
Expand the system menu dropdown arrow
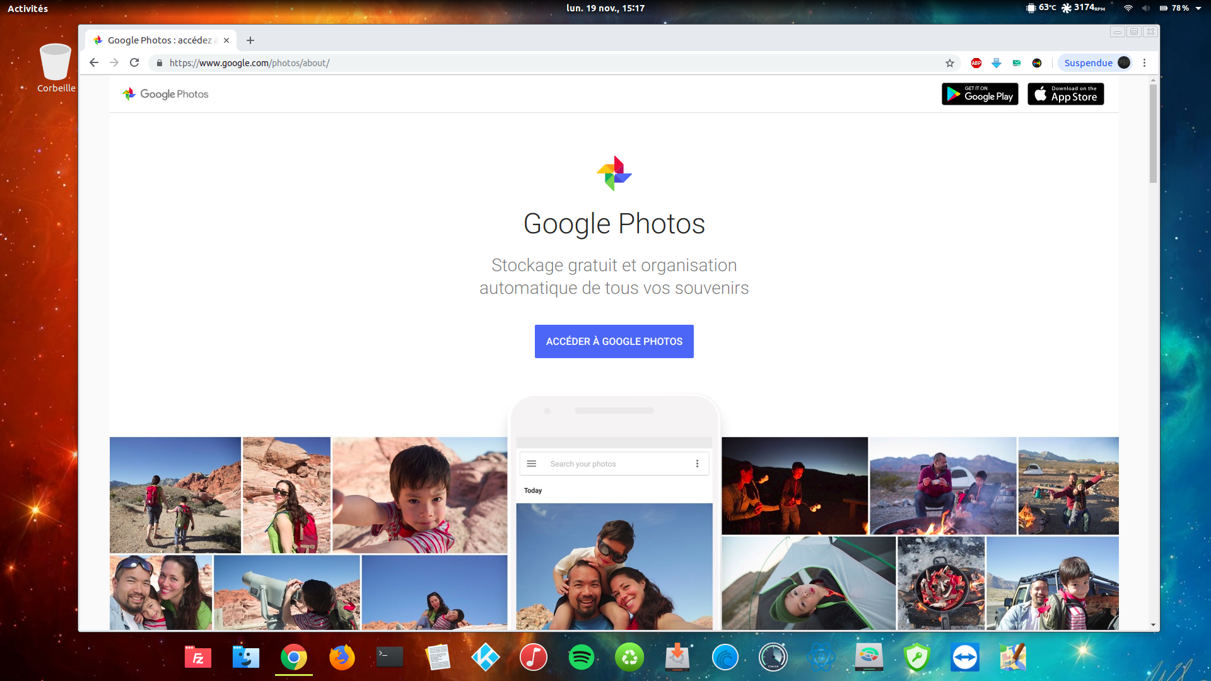tap(1198, 9)
